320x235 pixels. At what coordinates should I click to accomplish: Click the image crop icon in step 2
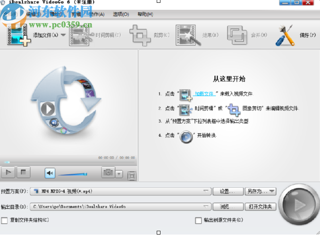234,109
